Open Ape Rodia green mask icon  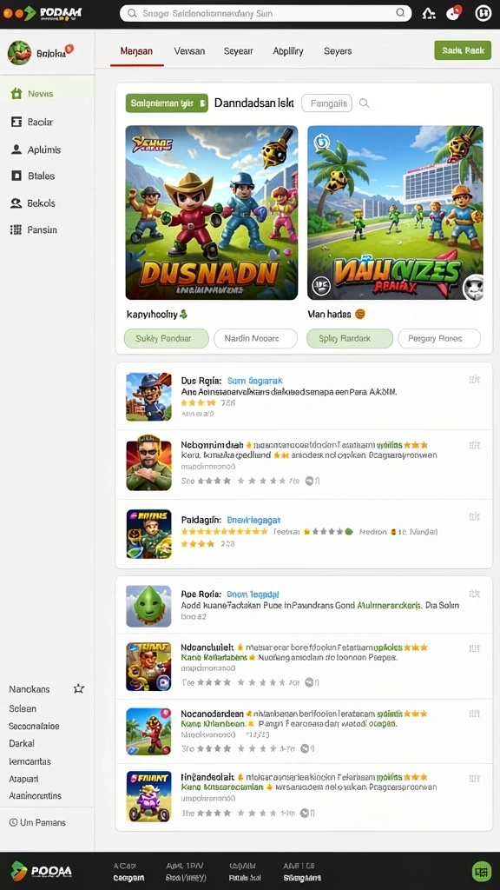click(x=148, y=606)
